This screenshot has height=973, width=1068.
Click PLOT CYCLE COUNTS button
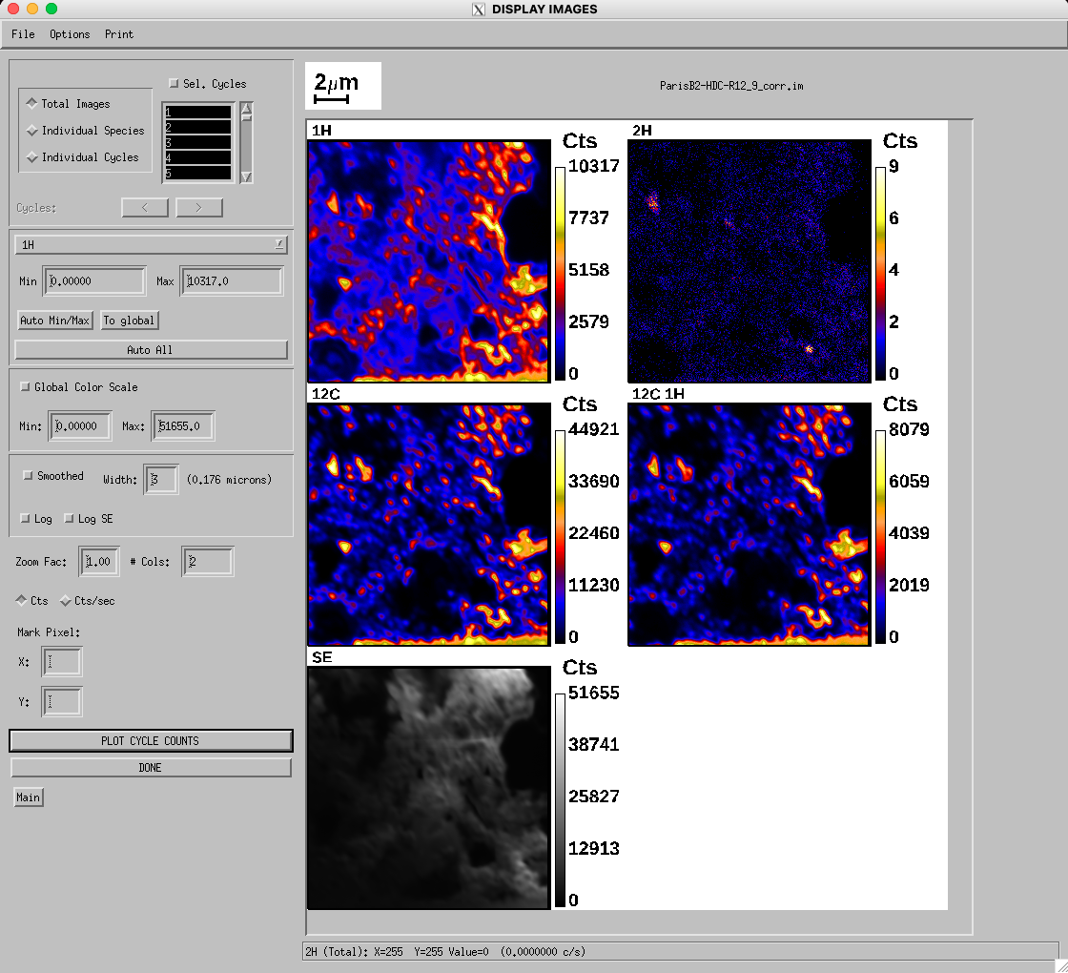point(151,741)
